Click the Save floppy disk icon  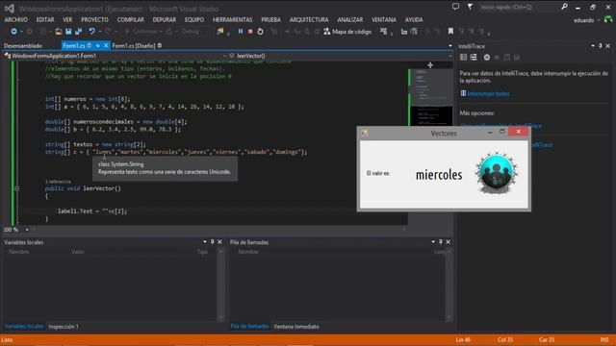click(x=68, y=32)
